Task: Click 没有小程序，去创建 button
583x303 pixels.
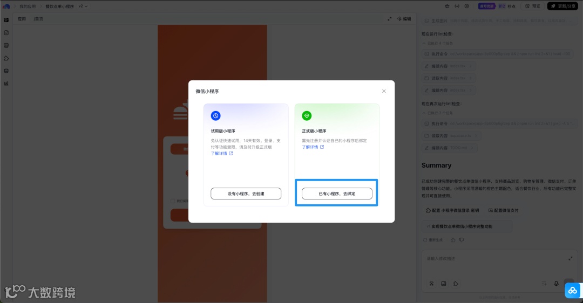Action: tap(246, 194)
